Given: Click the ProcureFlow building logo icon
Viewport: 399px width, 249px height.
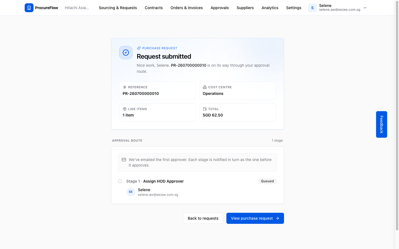Looking at the screenshot, I should [x=29, y=8].
